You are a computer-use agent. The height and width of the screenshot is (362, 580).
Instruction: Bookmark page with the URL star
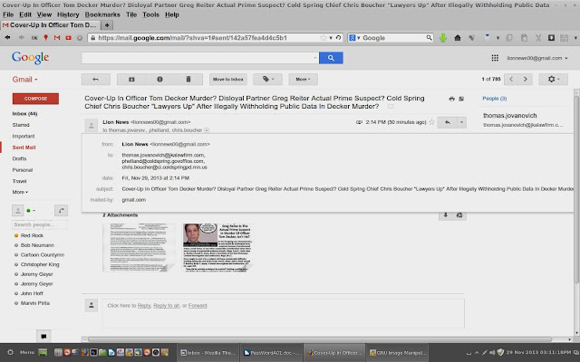[x=324, y=38]
